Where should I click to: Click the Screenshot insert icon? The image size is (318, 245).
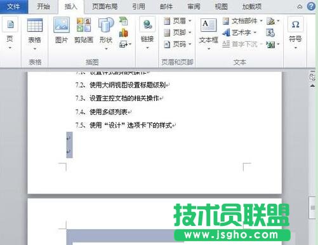pyautogui.click(x=123, y=44)
